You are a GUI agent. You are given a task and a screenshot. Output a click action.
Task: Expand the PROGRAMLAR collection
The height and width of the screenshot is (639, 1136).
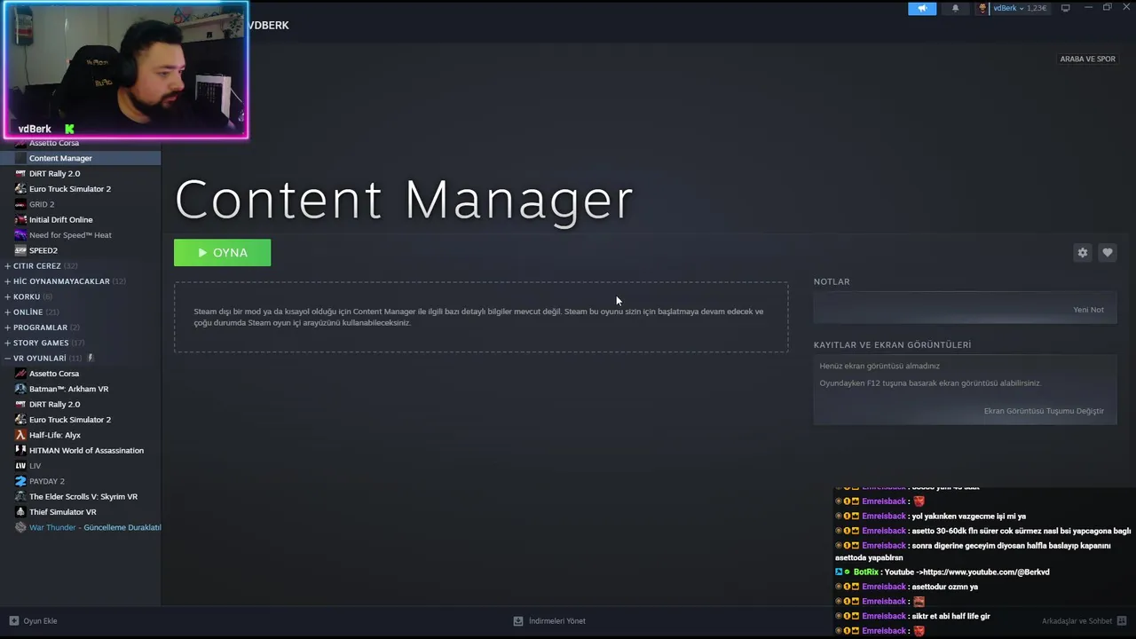click(x=42, y=327)
